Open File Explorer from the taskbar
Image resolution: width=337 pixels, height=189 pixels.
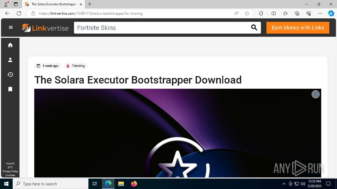[121, 184]
